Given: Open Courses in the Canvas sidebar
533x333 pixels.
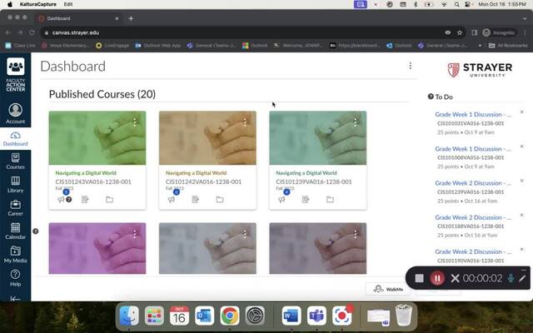Looking at the screenshot, I should tap(16, 162).
